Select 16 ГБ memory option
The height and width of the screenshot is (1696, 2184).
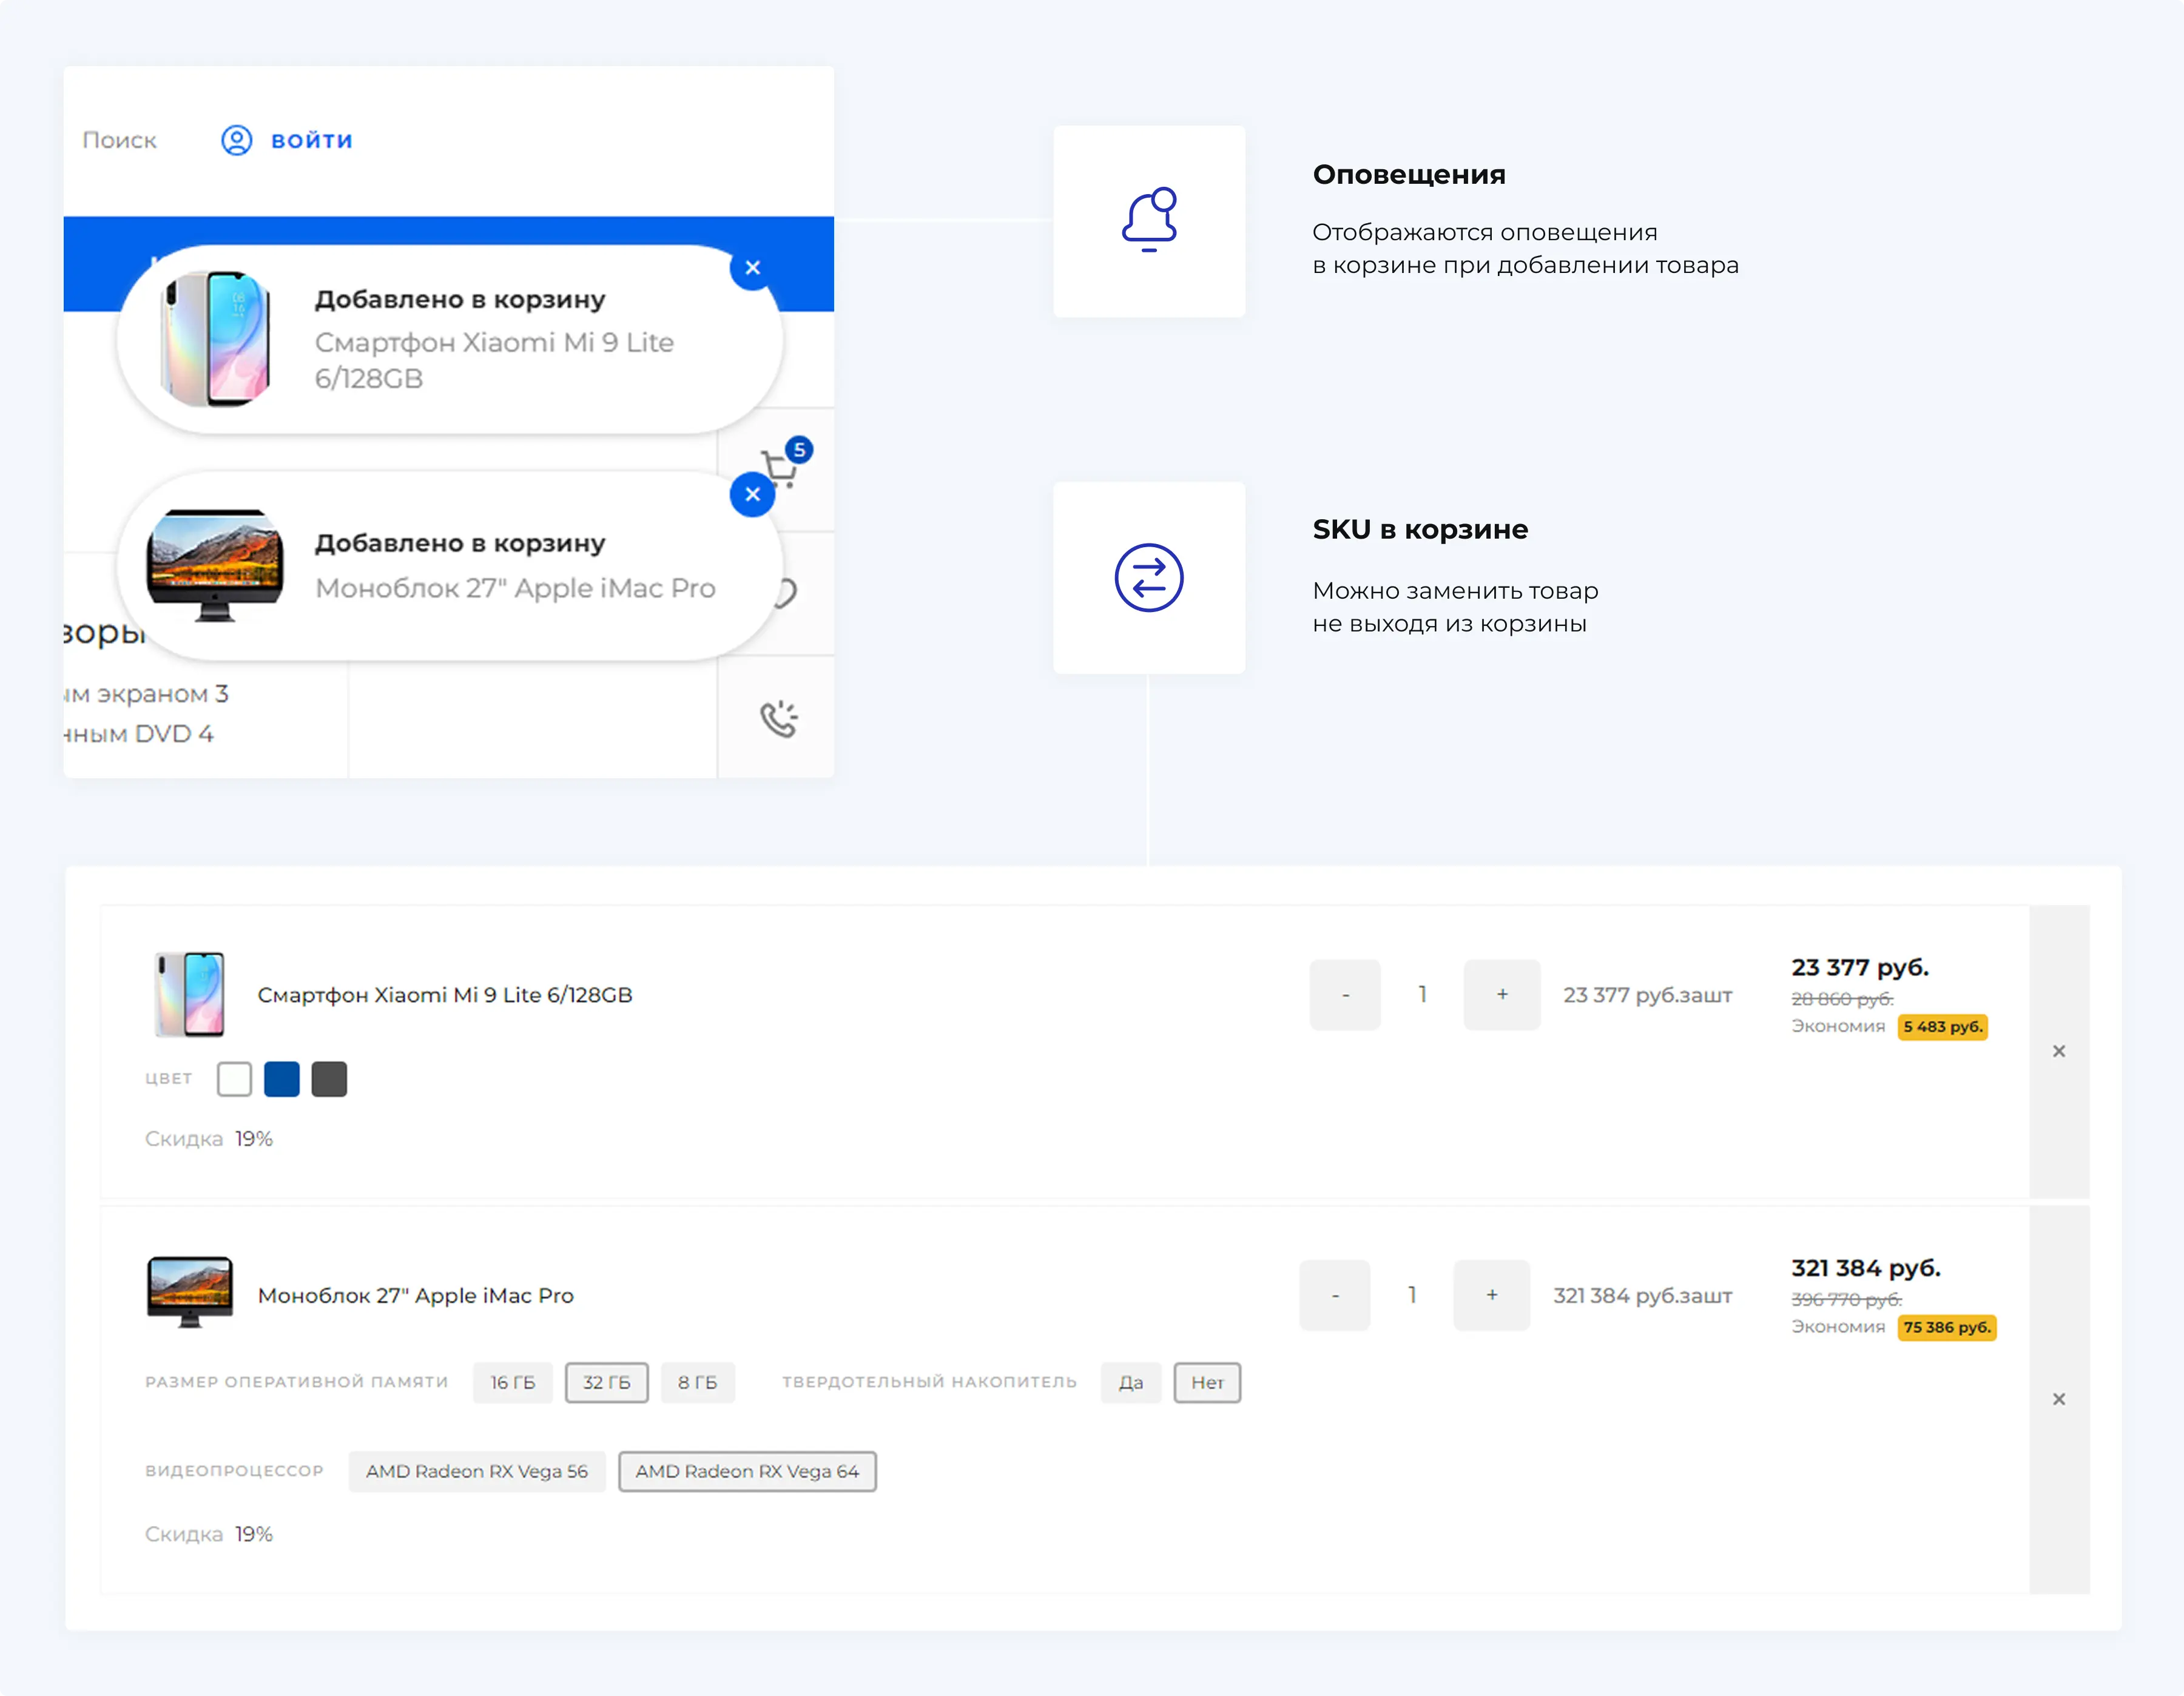[512, 1383]
